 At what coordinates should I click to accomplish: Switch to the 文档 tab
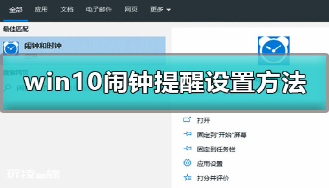coord(67,9)
